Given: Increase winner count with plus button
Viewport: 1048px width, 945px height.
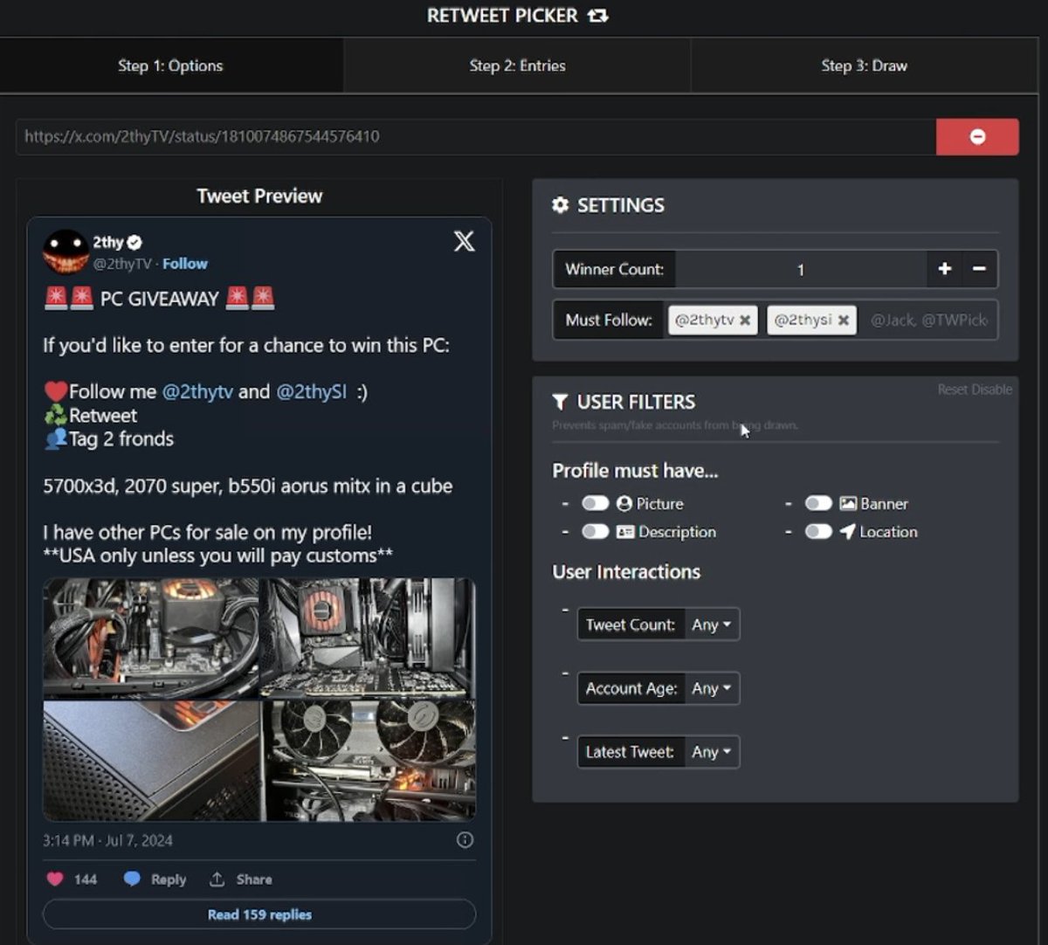Looking at the screenshot, I should tap(945, 269).
